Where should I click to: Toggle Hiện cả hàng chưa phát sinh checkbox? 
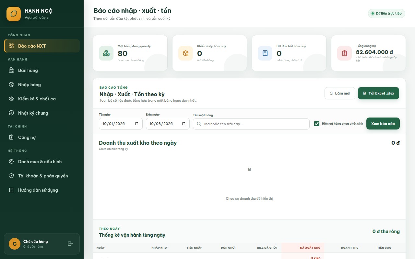pos(317,124)
